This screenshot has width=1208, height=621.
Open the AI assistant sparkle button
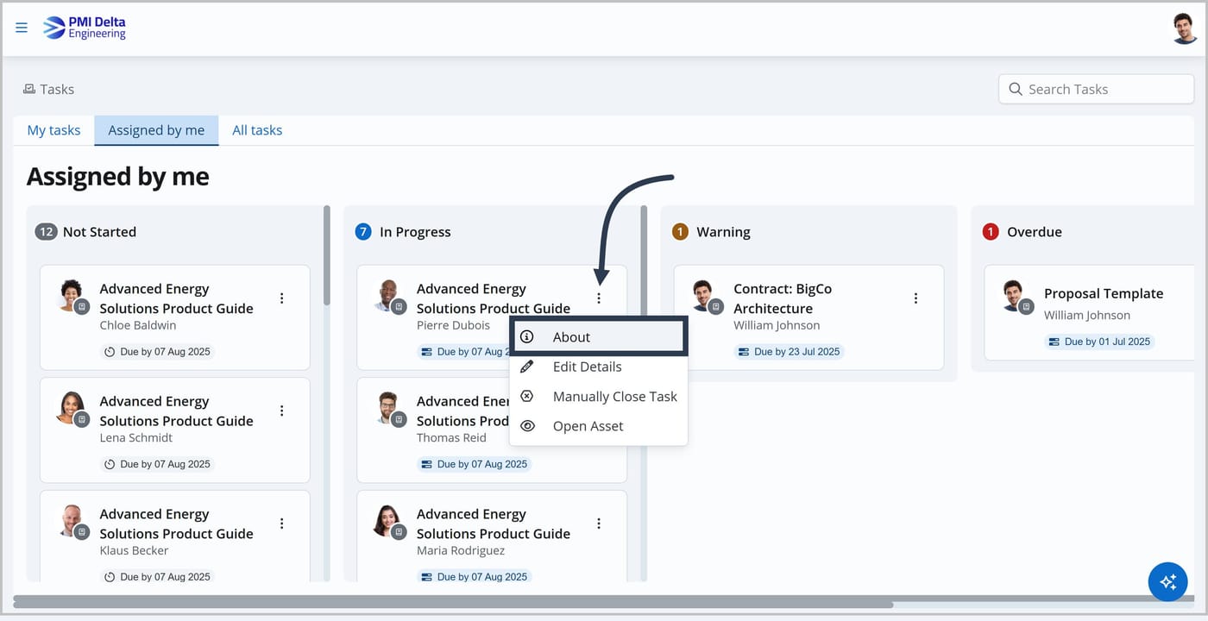1168,582
